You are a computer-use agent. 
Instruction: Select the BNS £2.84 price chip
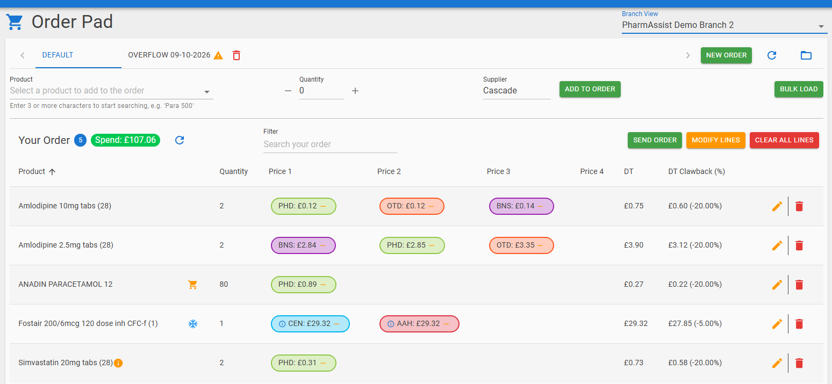[x=303, y=245]
